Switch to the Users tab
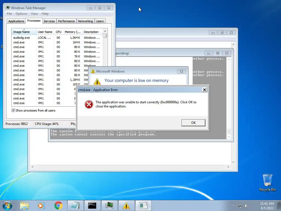The width and height of the screenshot is (281, 211). pyautogui.click(x=100, y=21)
